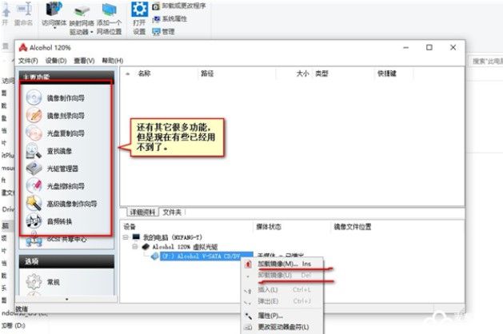Open the 设备(D) menu
This screenshot has width=503, height=334.
[56, 61]
